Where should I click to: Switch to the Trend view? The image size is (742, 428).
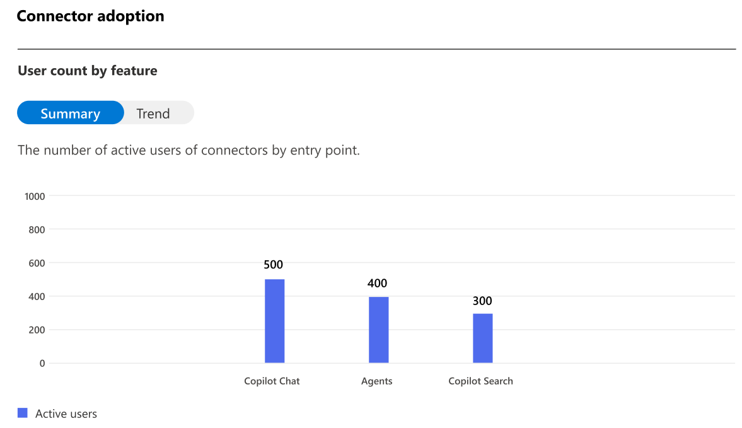coord(153,113)
